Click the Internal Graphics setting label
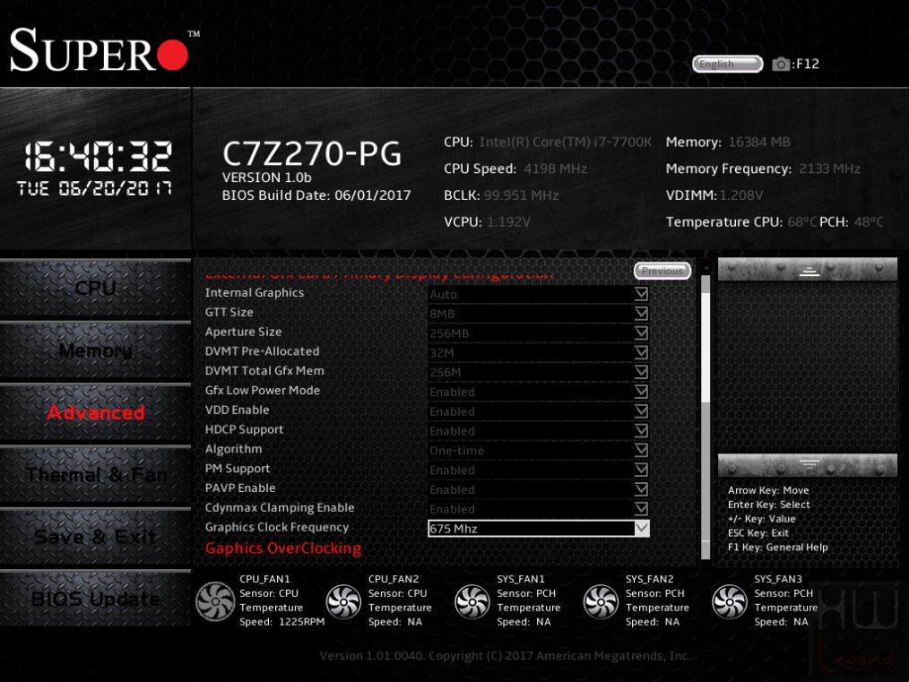The height and width of the screenshot is (682, 909). [x=254, y=293]
